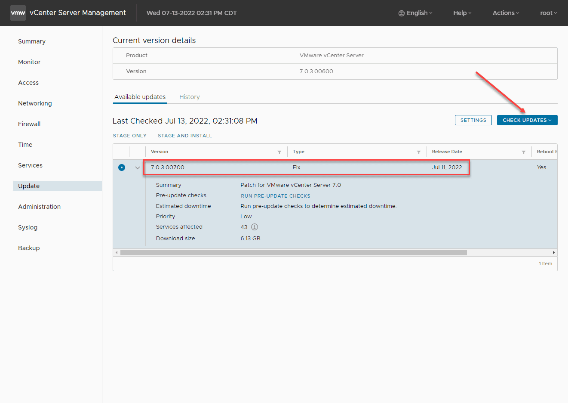568x403 pixels.
Task: Expand the Actions menu
Action: tap(506, 13)
